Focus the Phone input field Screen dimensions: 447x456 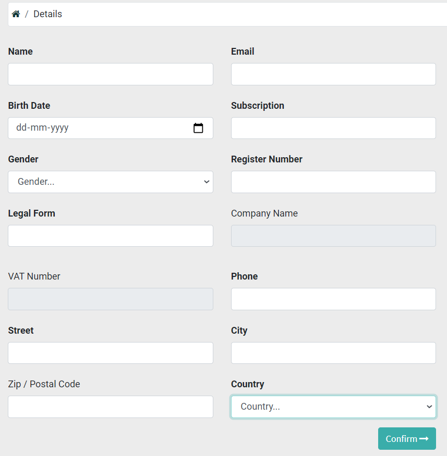pyautogui.click(x=333, y=299)
